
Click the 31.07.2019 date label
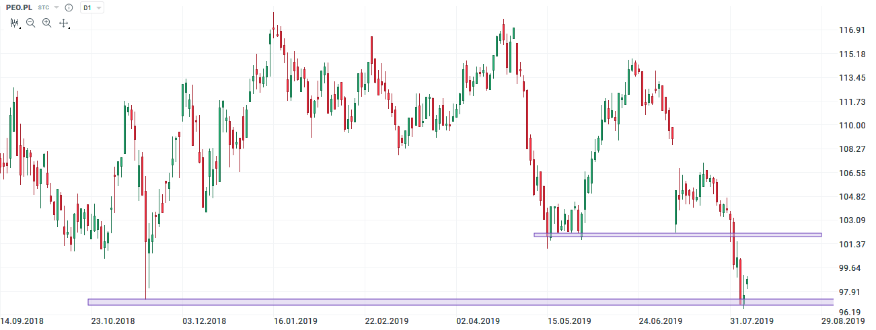(x=752, y=321)
